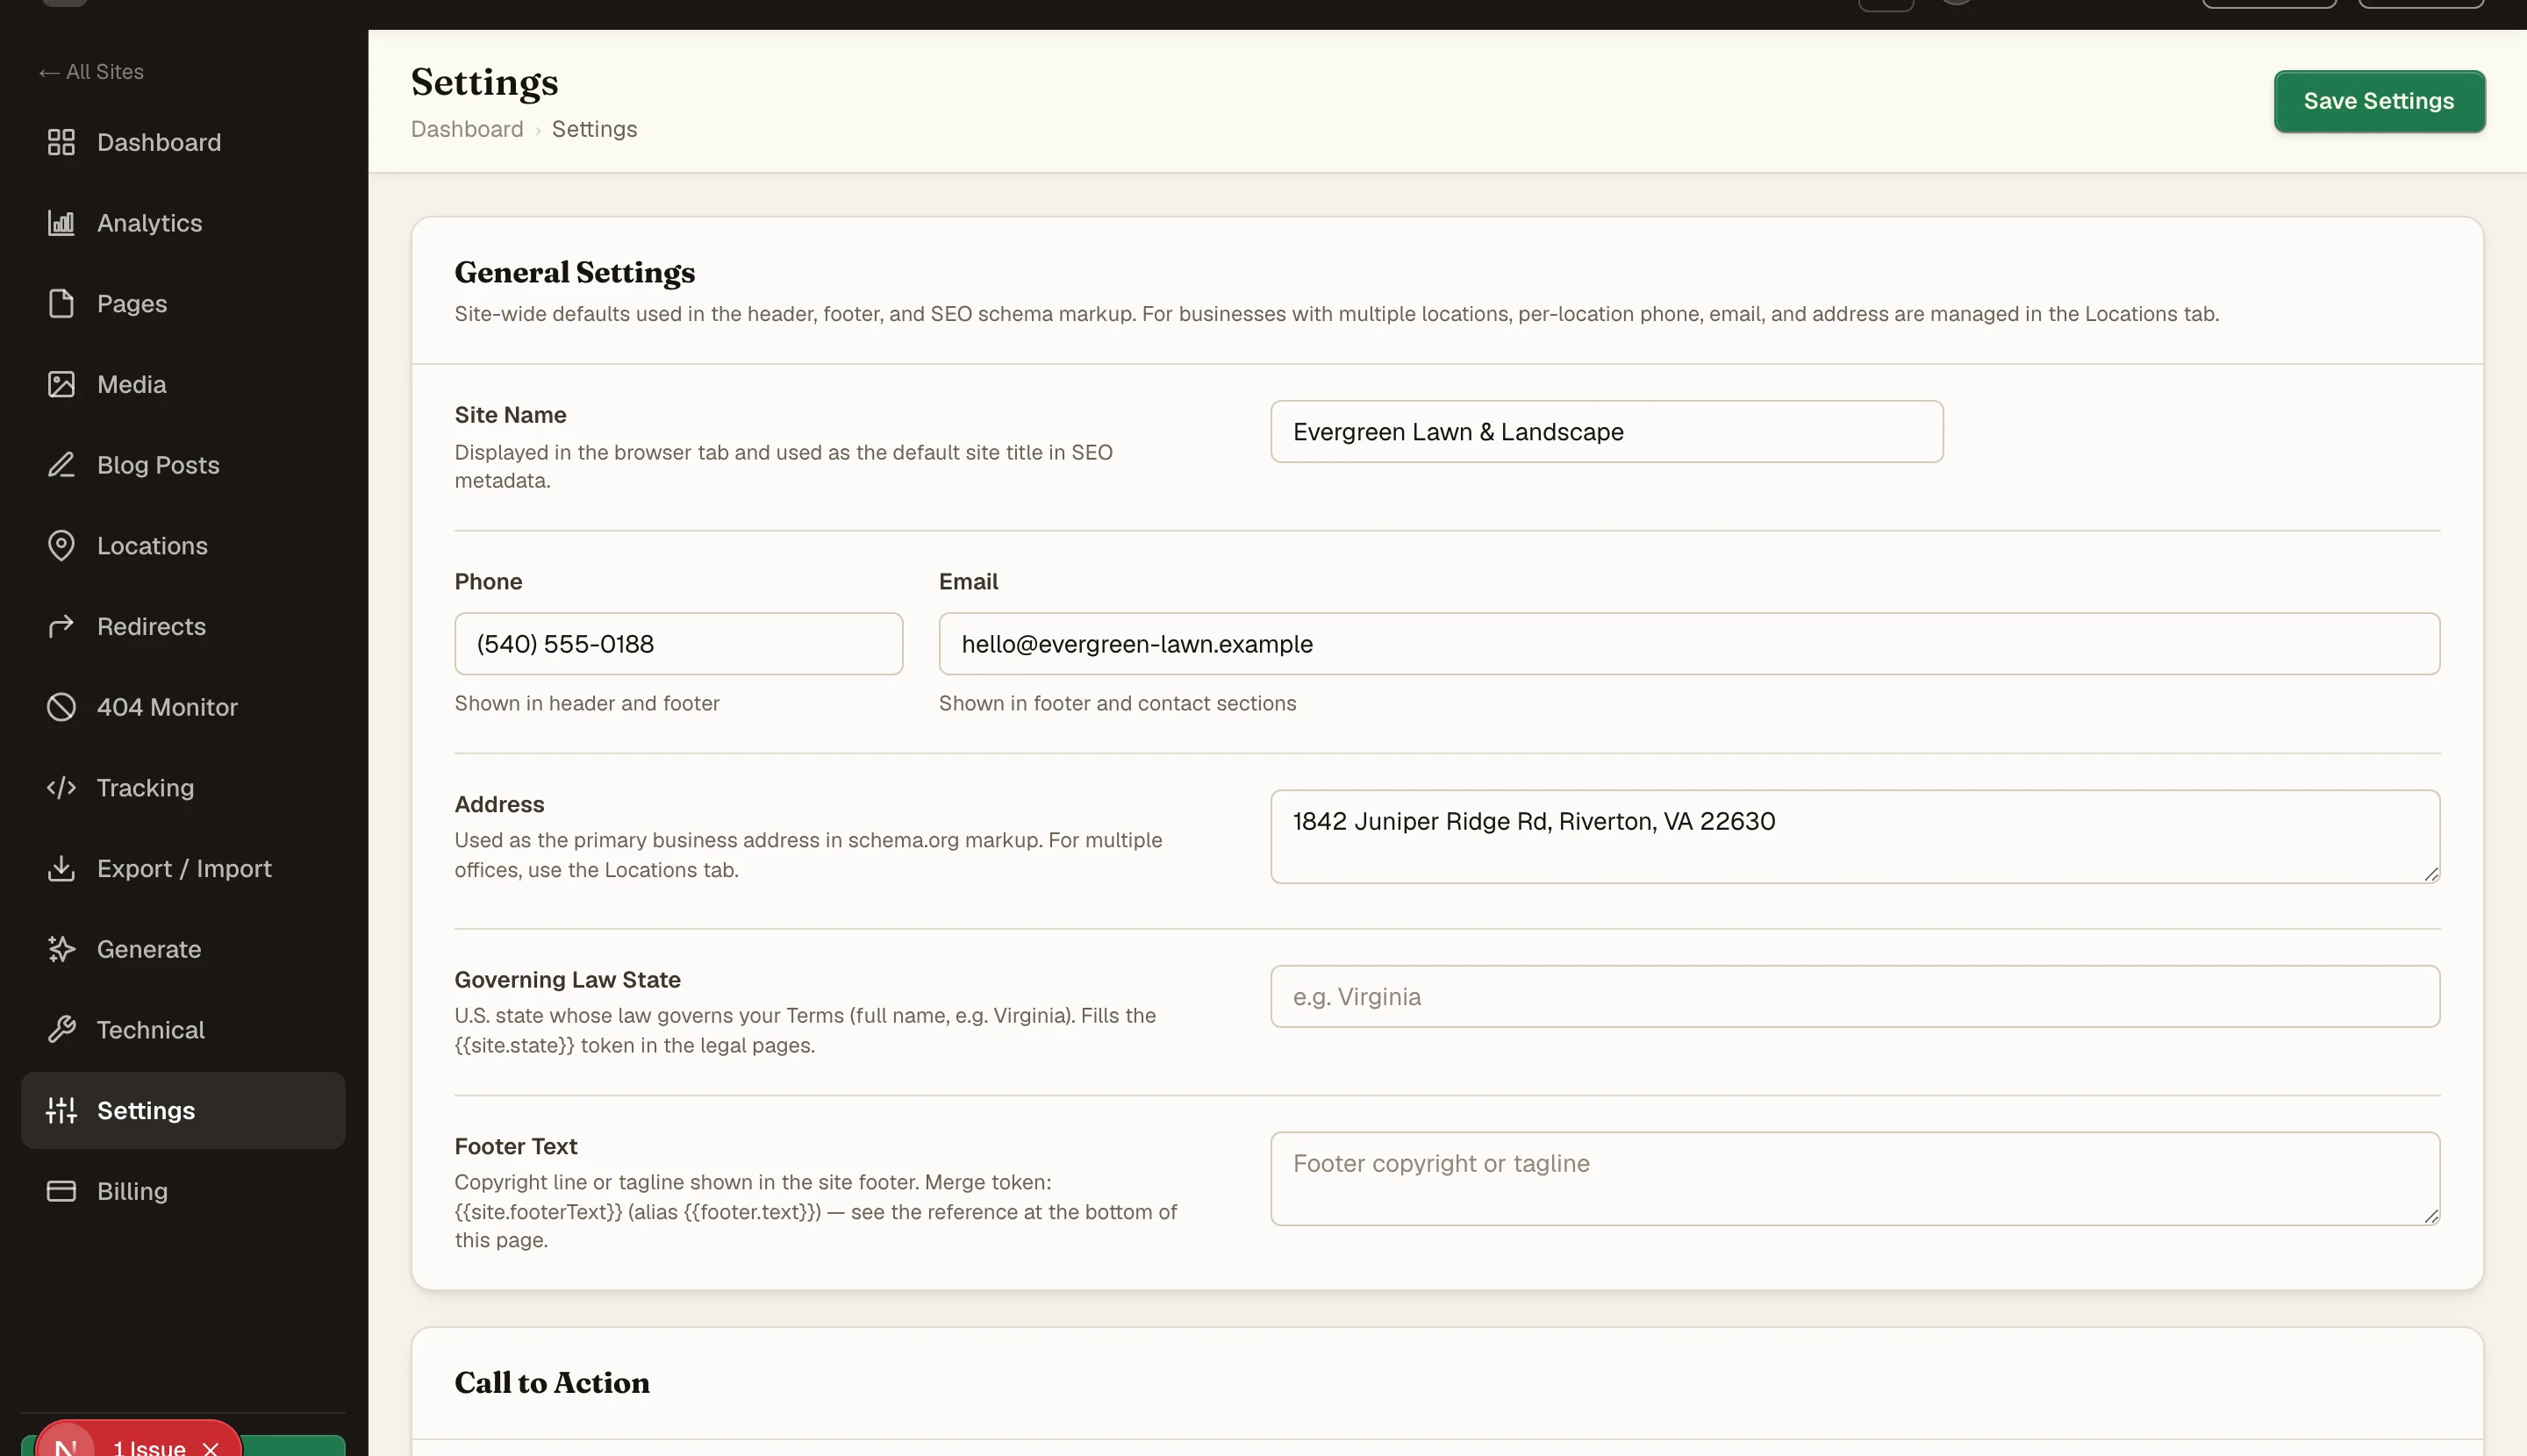Focus the Email input field
2527x1456 pixels.
point(1689,644)
